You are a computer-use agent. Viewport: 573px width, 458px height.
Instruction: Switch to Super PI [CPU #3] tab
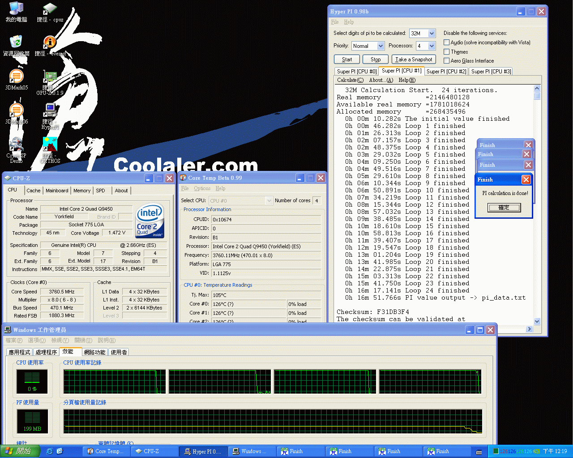pyautogui.click(x=491, y=72)
